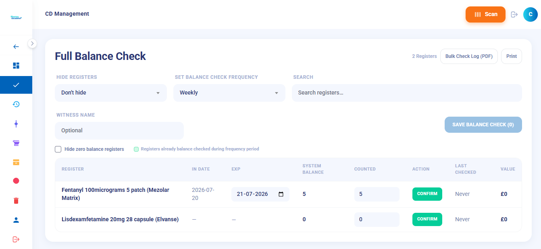The height and width of the screenshot is (249, 541).
Task: Open the dashboard grid icon
Action: 16,66
